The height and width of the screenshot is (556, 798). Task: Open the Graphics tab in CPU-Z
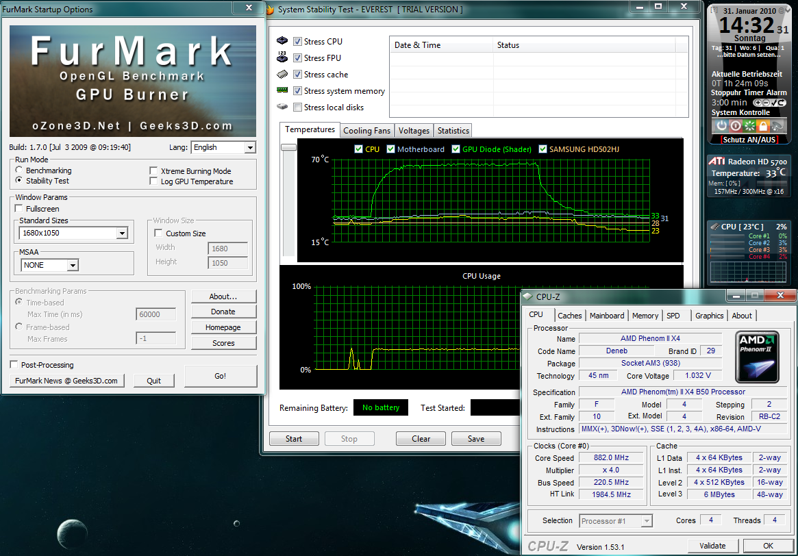(x=709, y=316)
